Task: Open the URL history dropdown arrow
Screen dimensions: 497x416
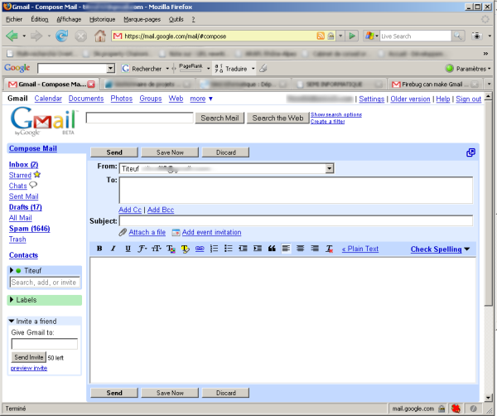Action: (340, 36)
